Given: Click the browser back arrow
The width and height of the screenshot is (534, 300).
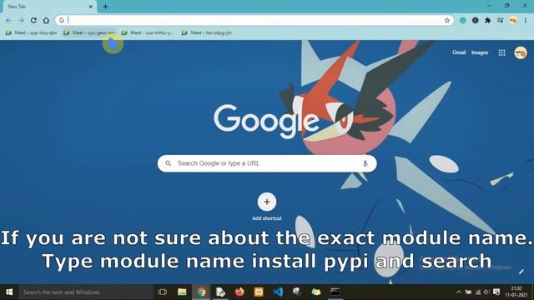Looking at the screenshot, I should click(x=8, y=20).
